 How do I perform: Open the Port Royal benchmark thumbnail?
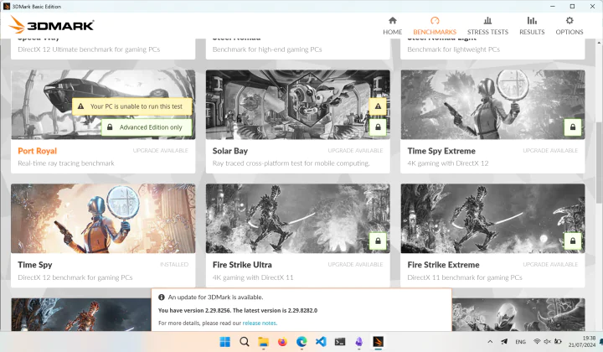103,104
